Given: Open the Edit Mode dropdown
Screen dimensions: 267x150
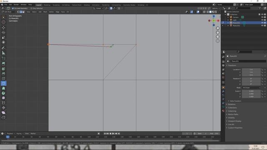Looking at the screenshot, I should pyautogui.click(x=8, y=12).
